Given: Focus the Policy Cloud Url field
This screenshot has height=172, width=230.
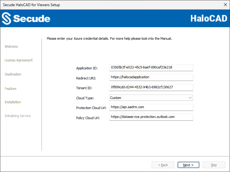Looking at the screenshot, I should (151, 117).
